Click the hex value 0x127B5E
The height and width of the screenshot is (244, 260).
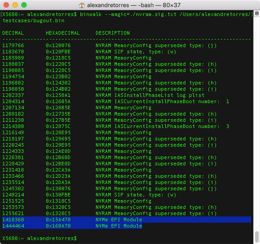tap(58, 120)
